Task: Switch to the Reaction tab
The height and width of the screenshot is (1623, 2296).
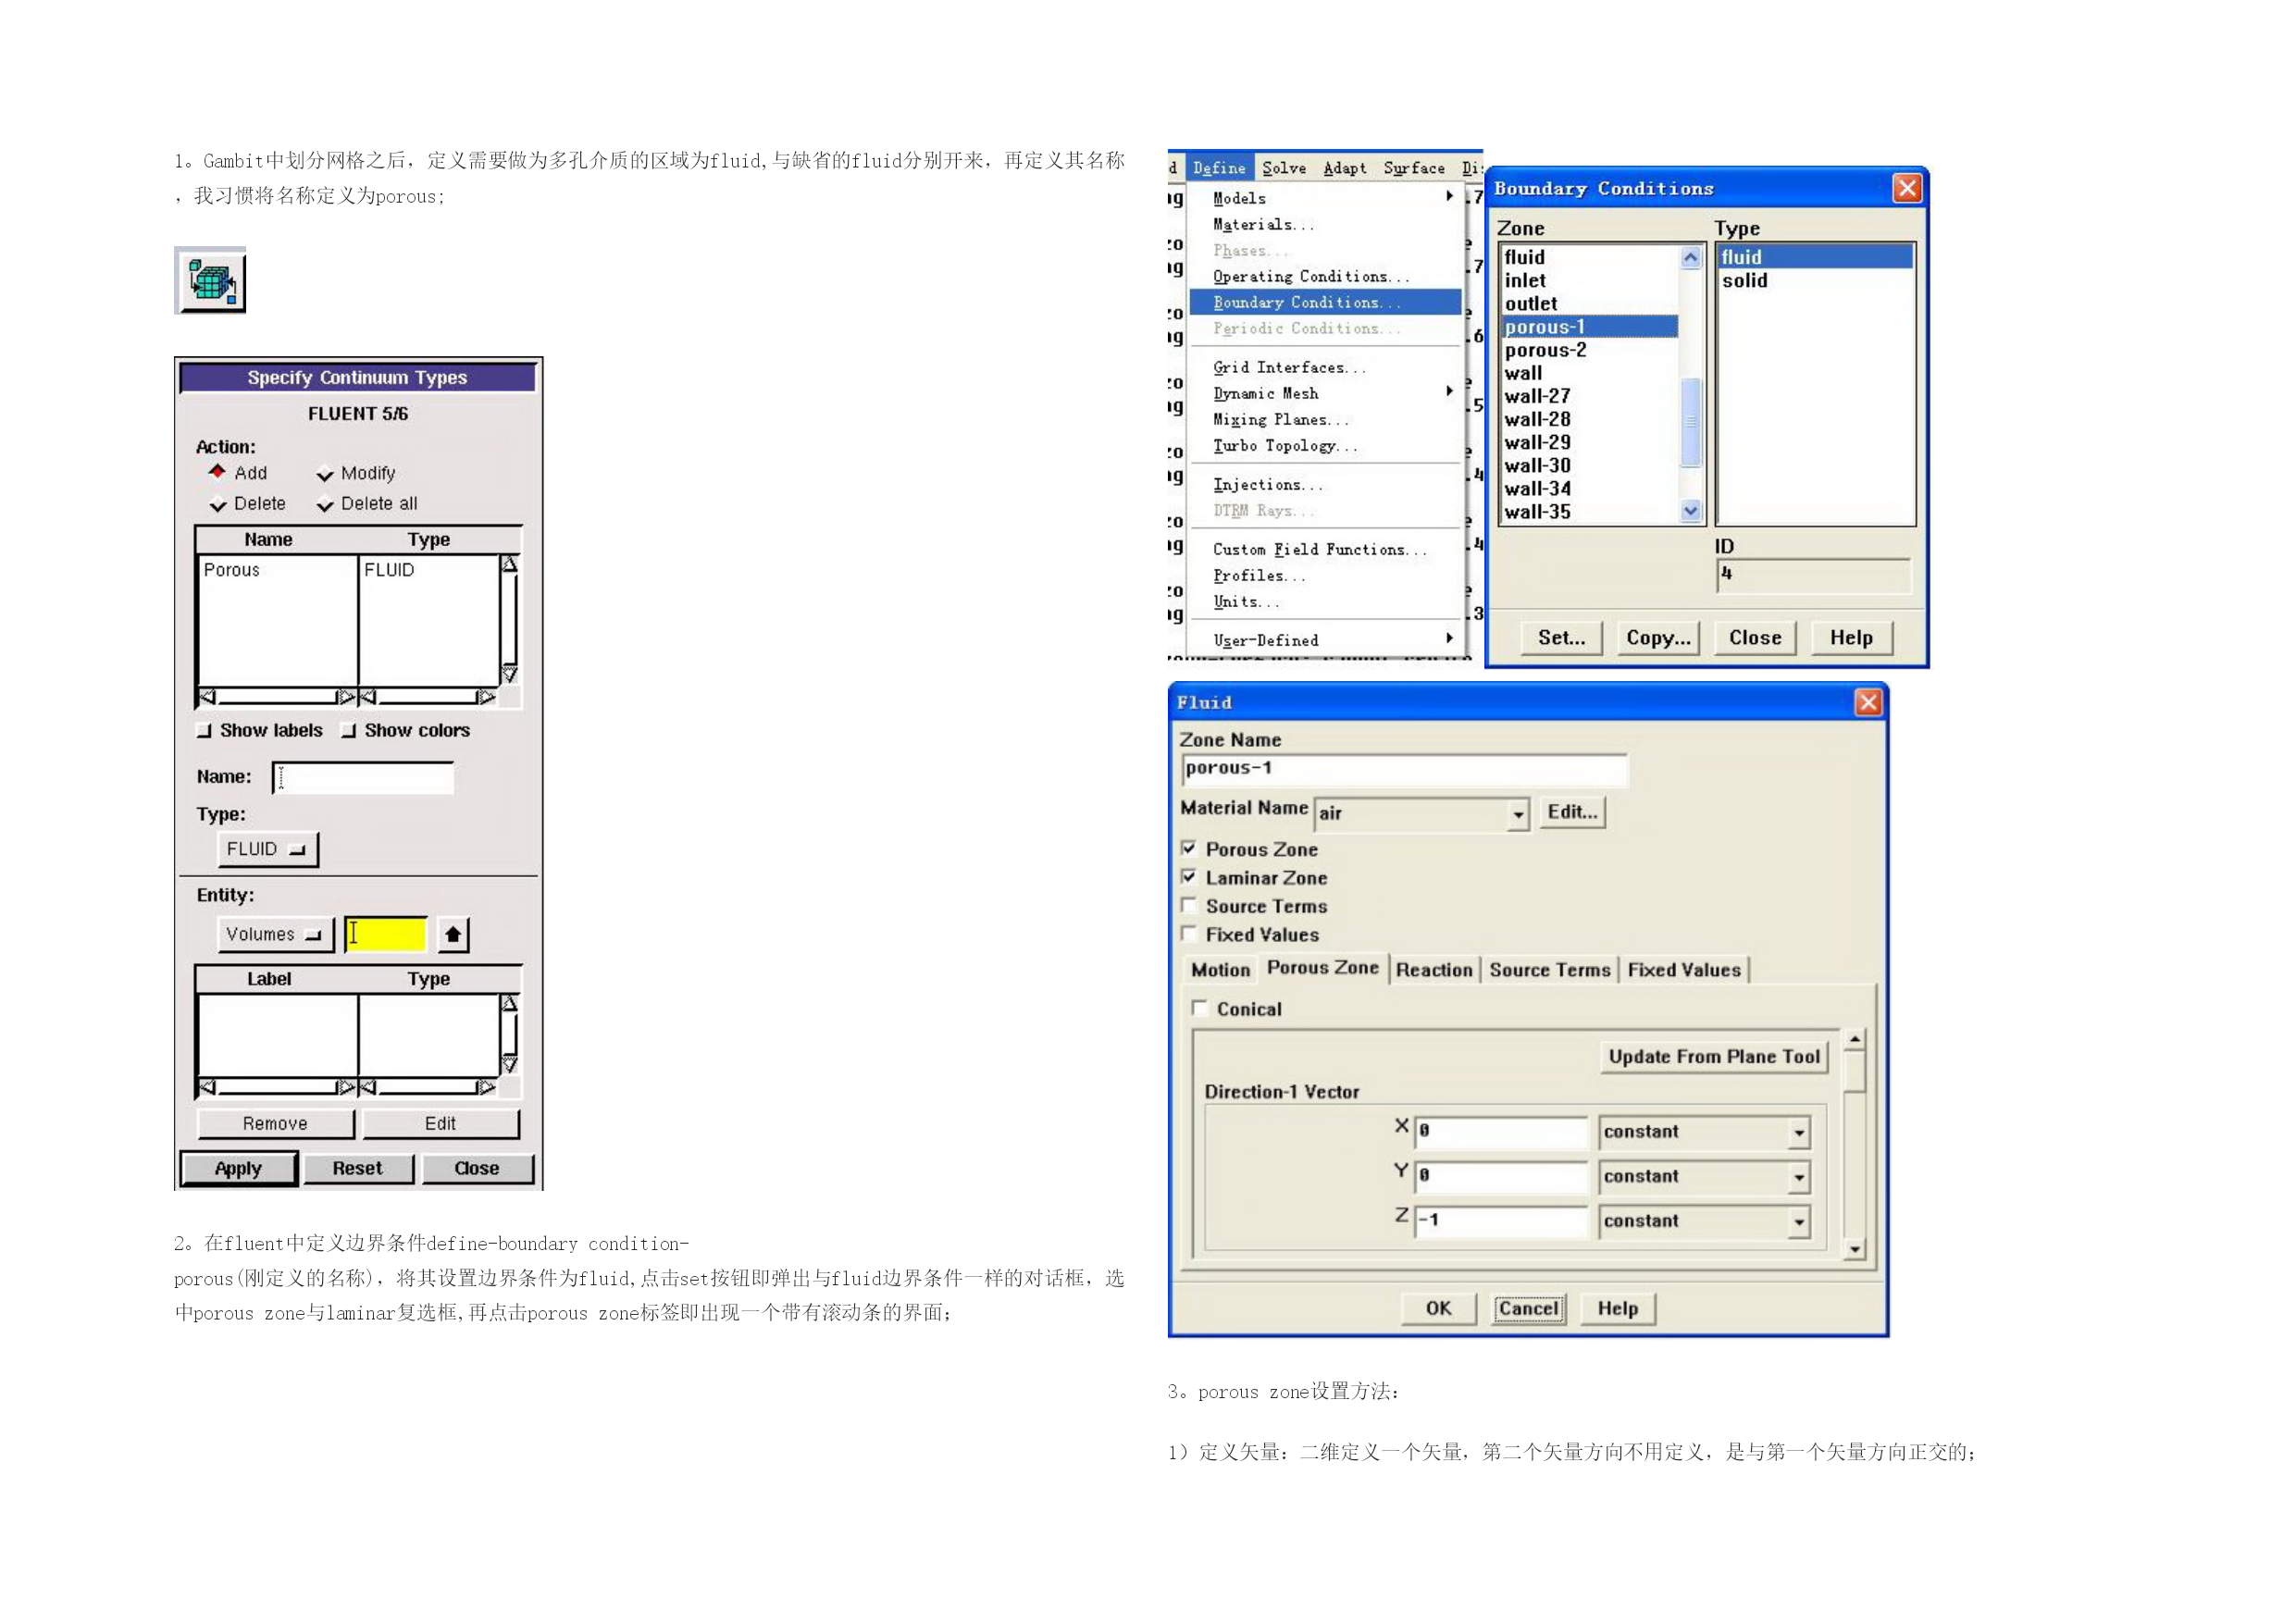Action: point(1434,970)
